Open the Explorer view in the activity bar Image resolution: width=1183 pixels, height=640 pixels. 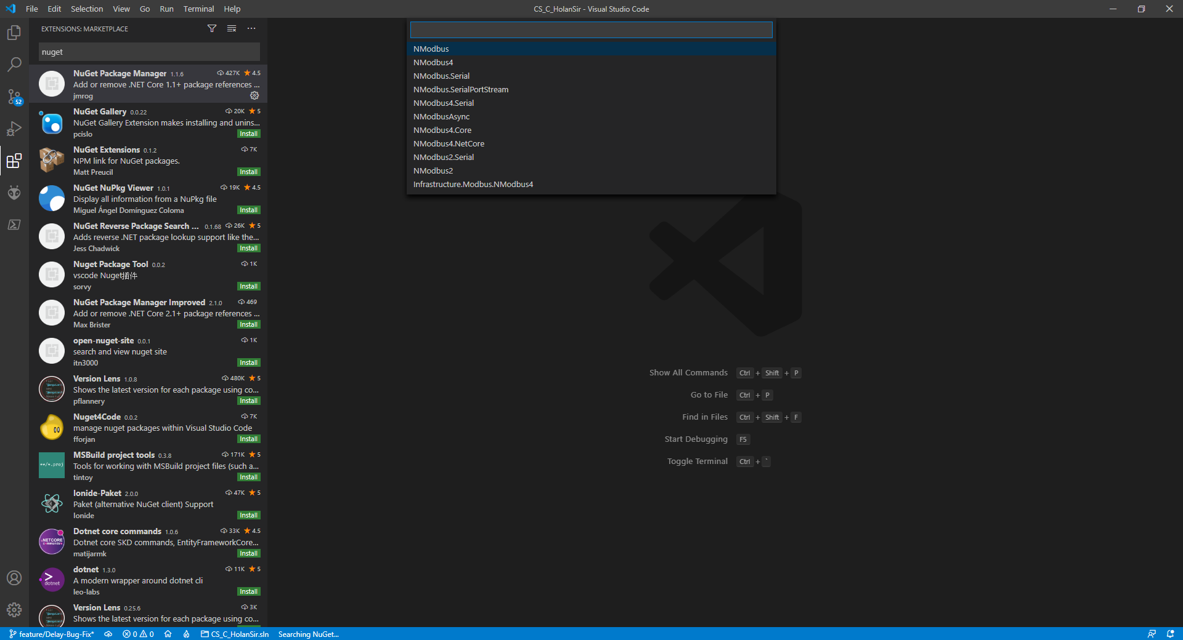(14, 32)
